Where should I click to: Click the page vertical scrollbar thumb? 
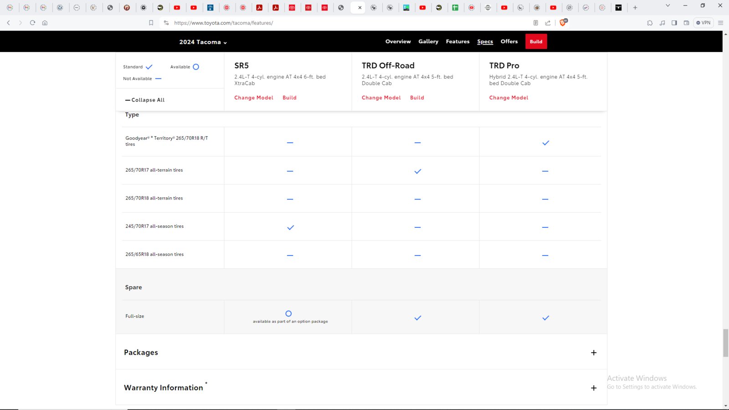point(725,343)
